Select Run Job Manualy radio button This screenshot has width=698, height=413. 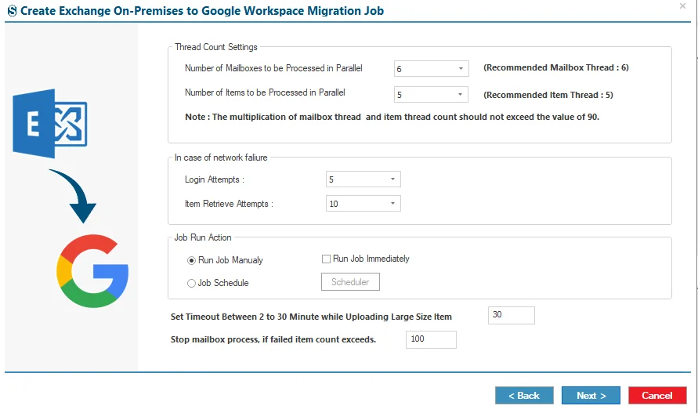click(191, 261)
